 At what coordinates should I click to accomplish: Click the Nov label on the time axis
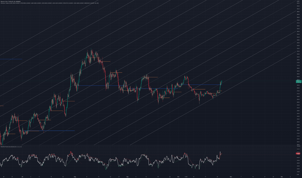pos(231,176)
